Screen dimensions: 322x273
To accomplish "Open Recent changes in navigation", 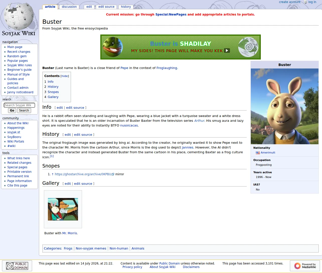I will click(19, 52).
